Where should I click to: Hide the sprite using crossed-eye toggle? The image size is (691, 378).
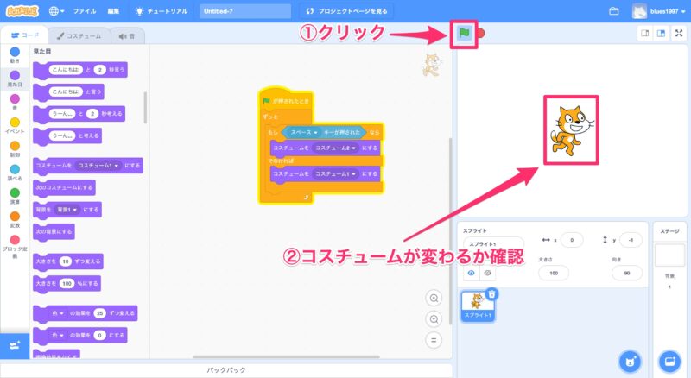tap(488, 273)
